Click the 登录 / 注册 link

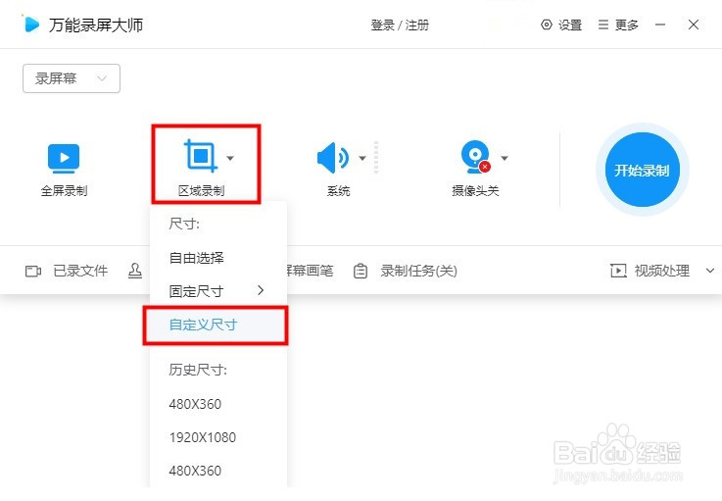tap(400, 25)
